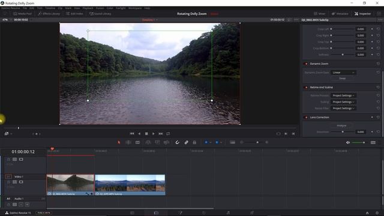Screen dimensions: 384x216
Task: Open the Help menu
Action: click(147, 8)
